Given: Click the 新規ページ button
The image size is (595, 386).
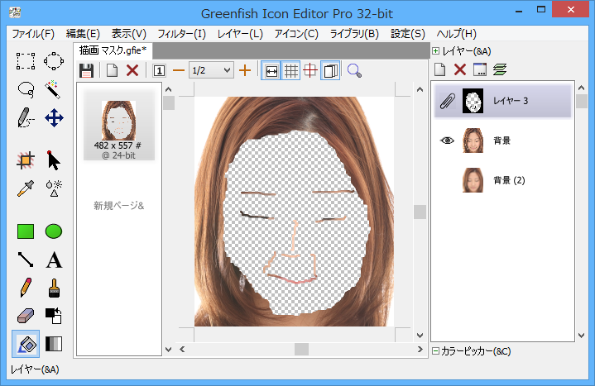Looking at the screenshot, I should coord(118,205).
